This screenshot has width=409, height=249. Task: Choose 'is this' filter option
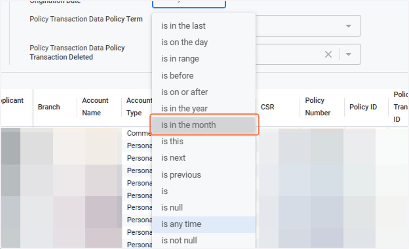pyautogui.click(x=203, y=141)
